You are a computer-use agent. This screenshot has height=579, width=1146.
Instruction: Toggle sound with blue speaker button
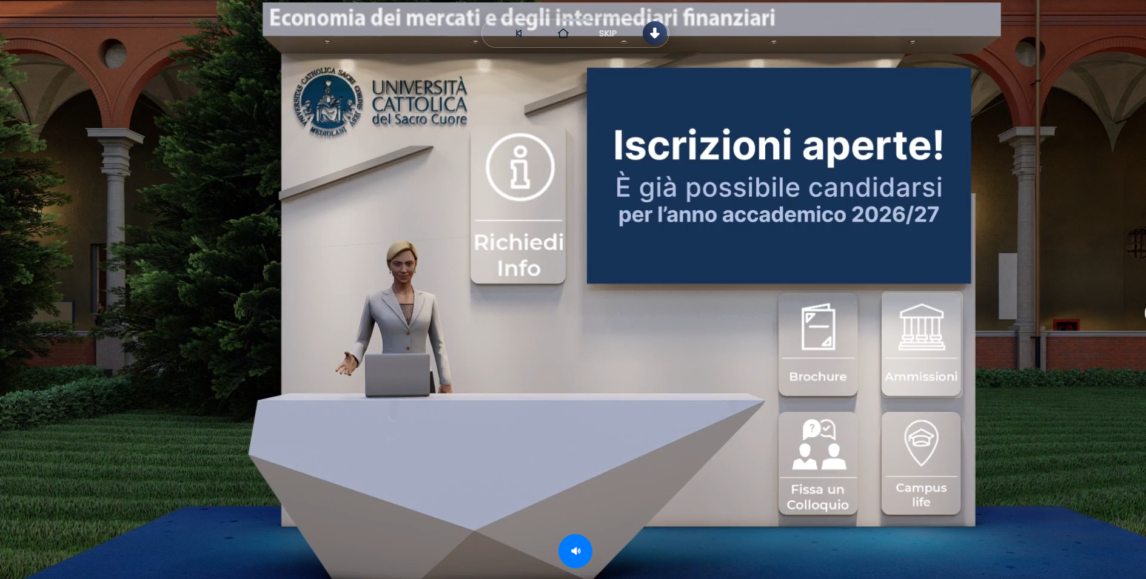(x=575, y=551)
